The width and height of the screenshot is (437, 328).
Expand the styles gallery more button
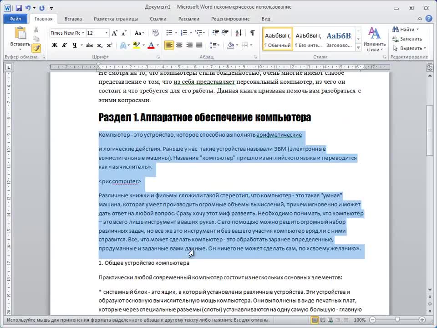358,48
